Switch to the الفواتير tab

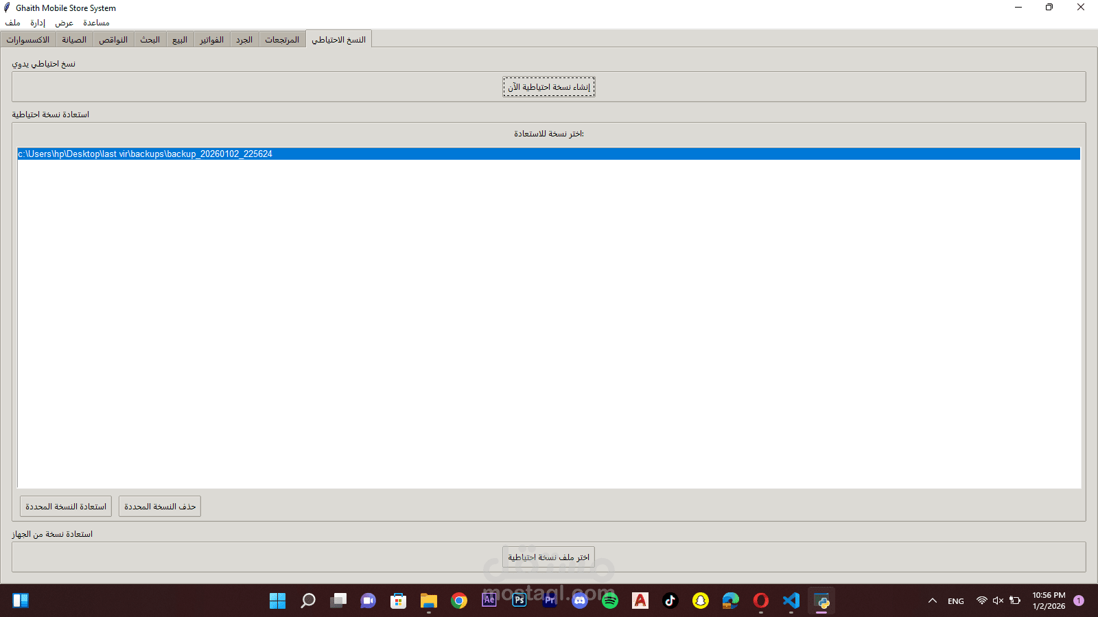pos(212,40)
